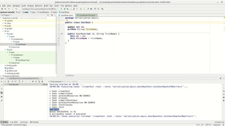Locate the opened file in the Project panel

click(48, 15)
